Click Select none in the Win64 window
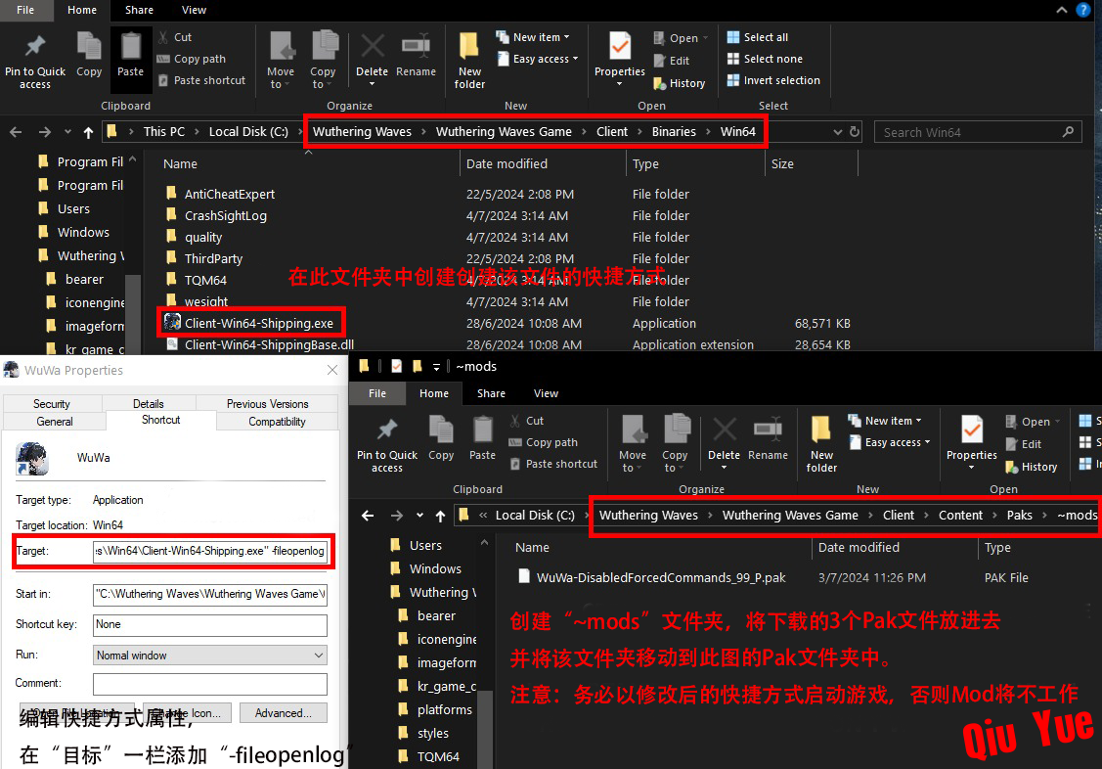 click(765, 59)
